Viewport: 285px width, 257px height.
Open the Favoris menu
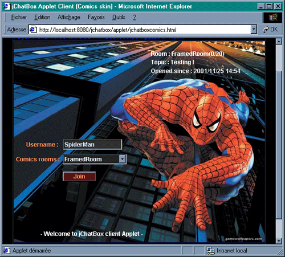(96, 17)
